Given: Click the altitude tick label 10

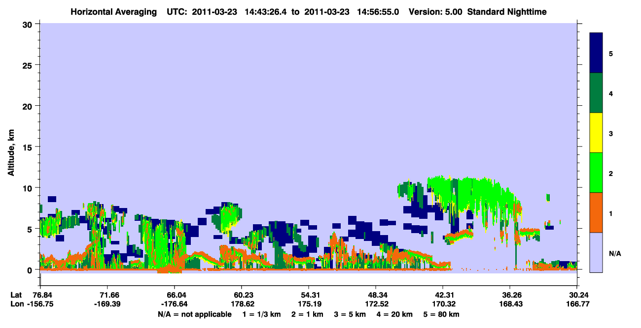Looking at the screenshot, I should pos(29,188).
